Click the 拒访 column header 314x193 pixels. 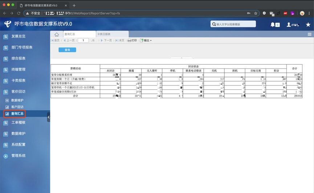(276, 71)
